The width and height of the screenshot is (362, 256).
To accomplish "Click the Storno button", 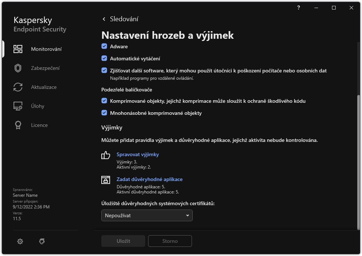I will [x=170, y=241].
